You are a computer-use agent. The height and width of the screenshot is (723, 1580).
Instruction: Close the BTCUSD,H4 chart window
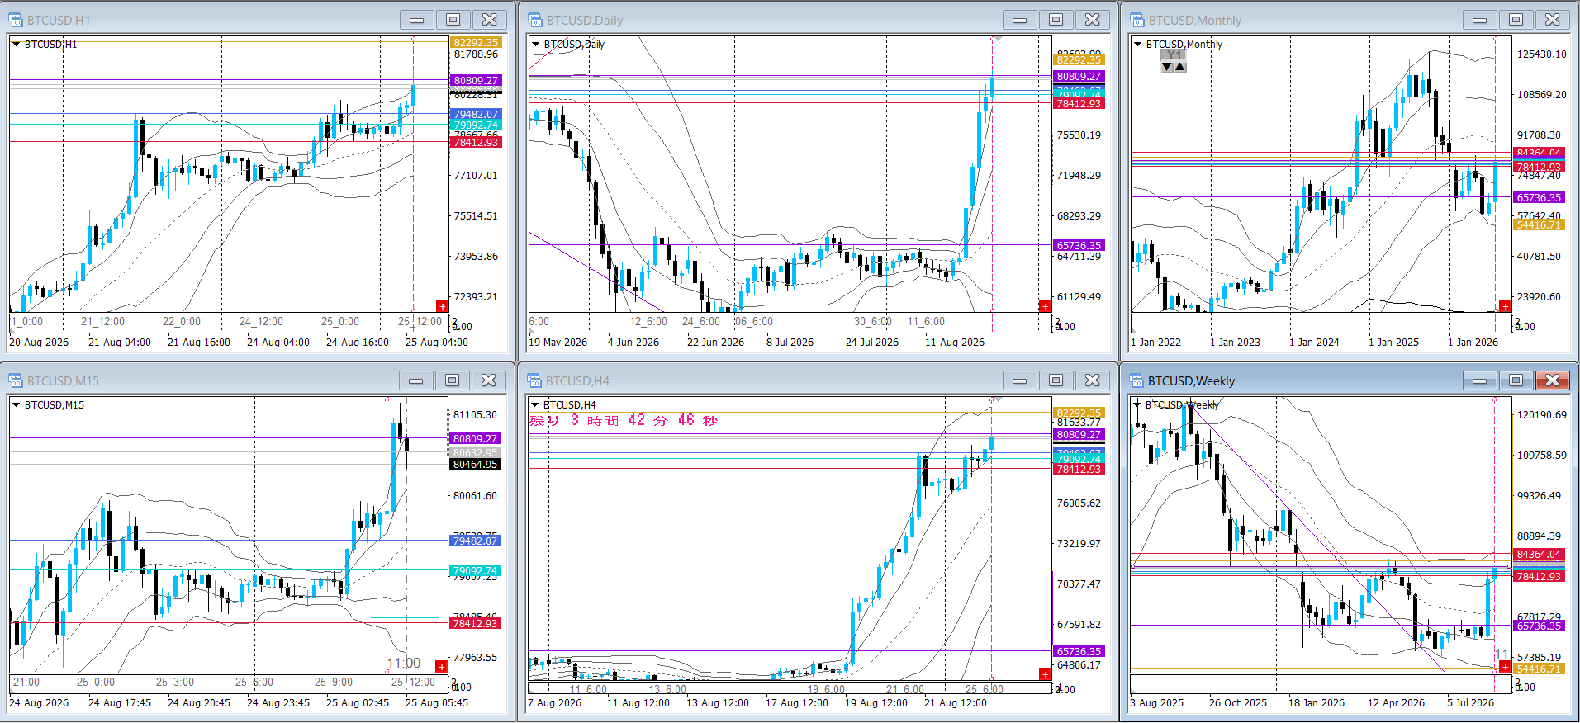(x=1093, y=380)
